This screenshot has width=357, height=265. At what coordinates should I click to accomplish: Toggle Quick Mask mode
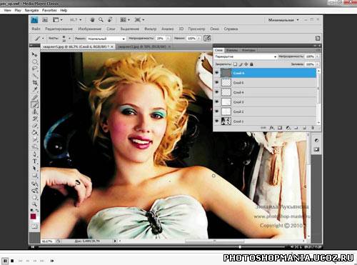point(34,226)
